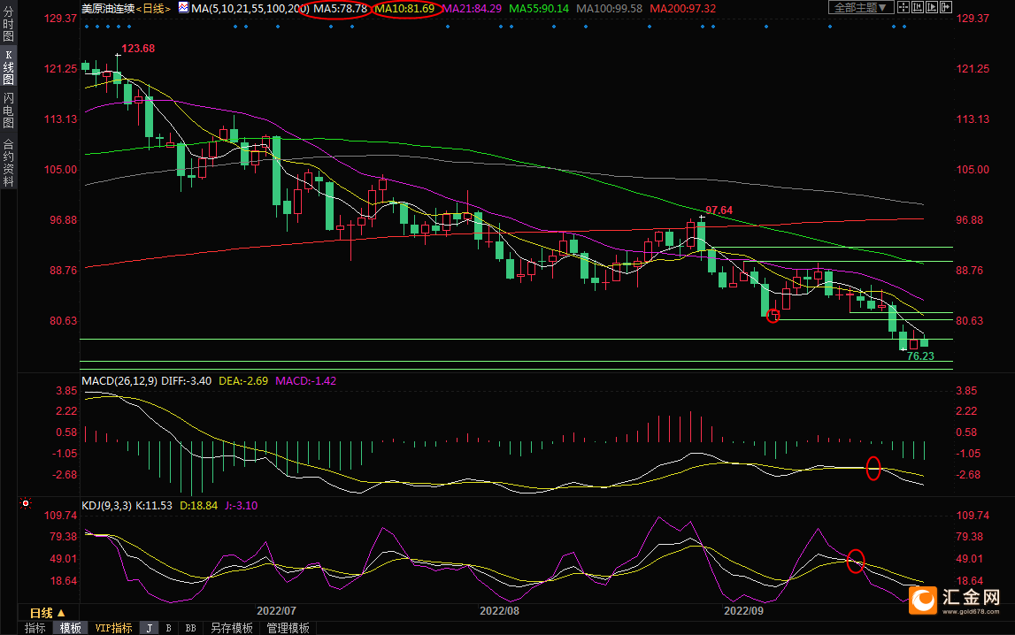Click the MA indicator chart icon
This screenshot has height=635, width=1015.
[x=183, y=8]
